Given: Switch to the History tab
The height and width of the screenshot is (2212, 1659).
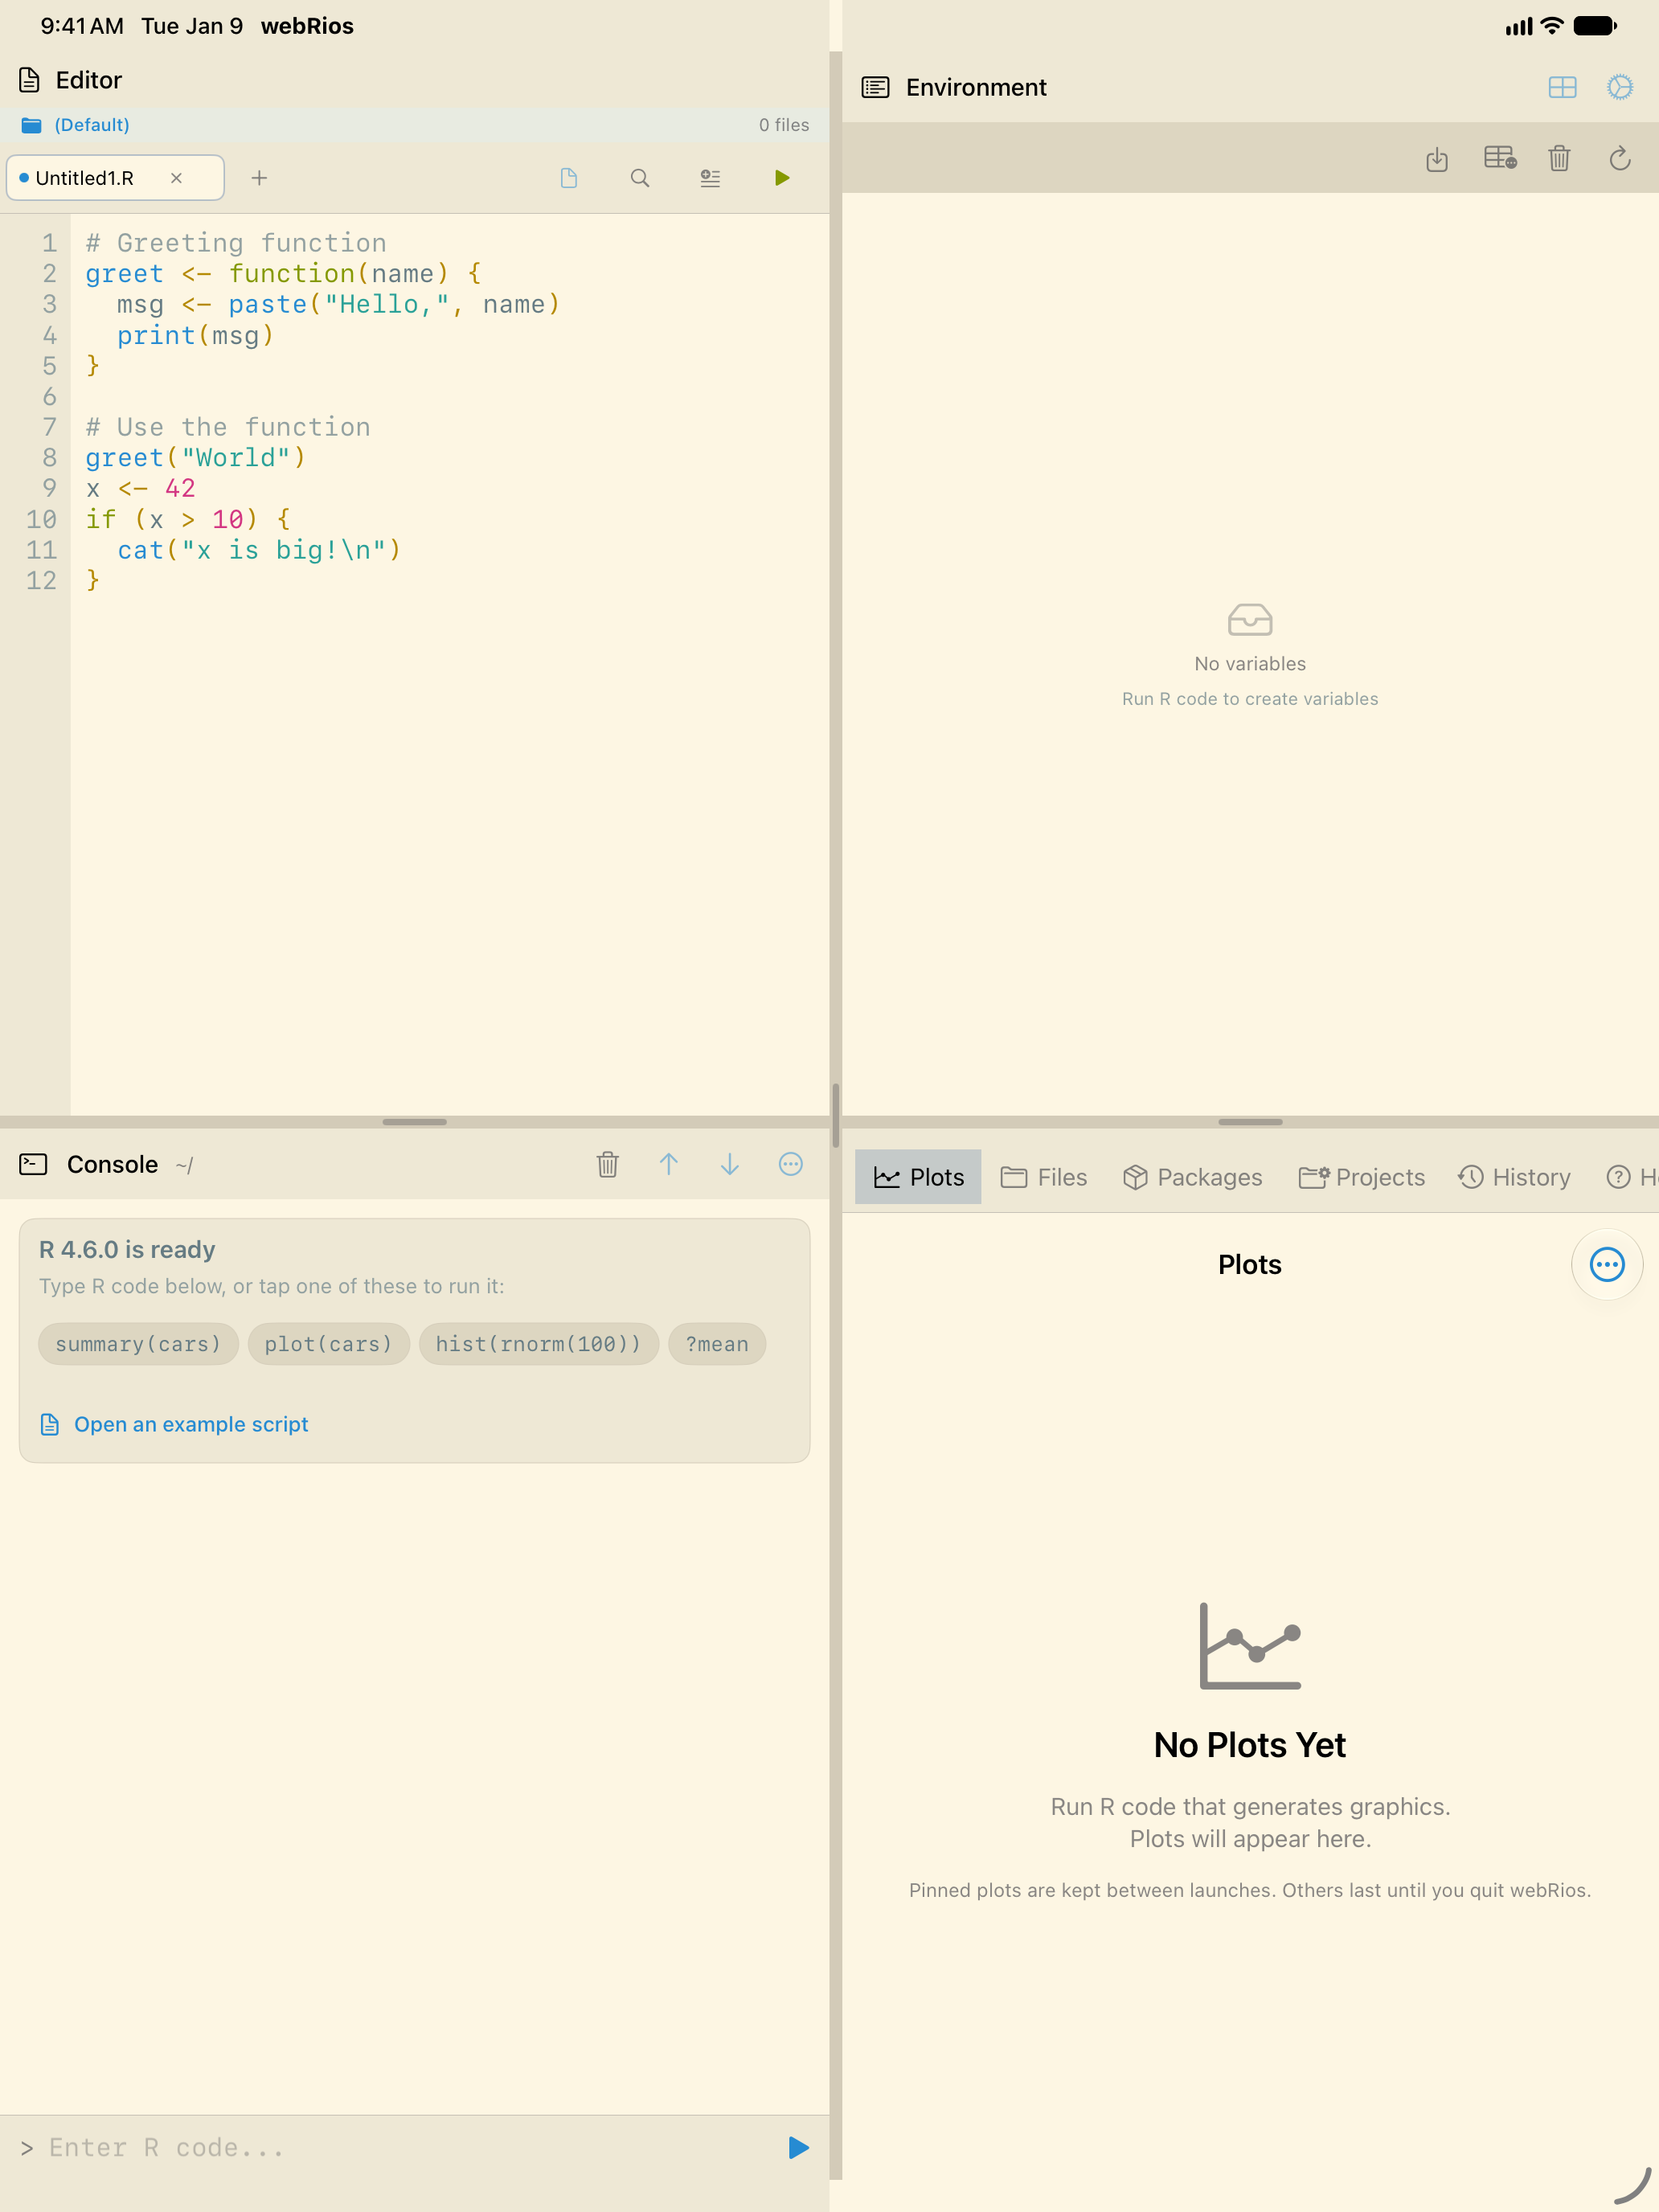Looking at the screenshot, I should (x=1514, y=1177).
